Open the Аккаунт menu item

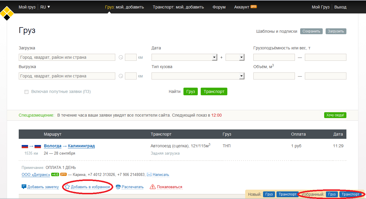pos(242,7)
